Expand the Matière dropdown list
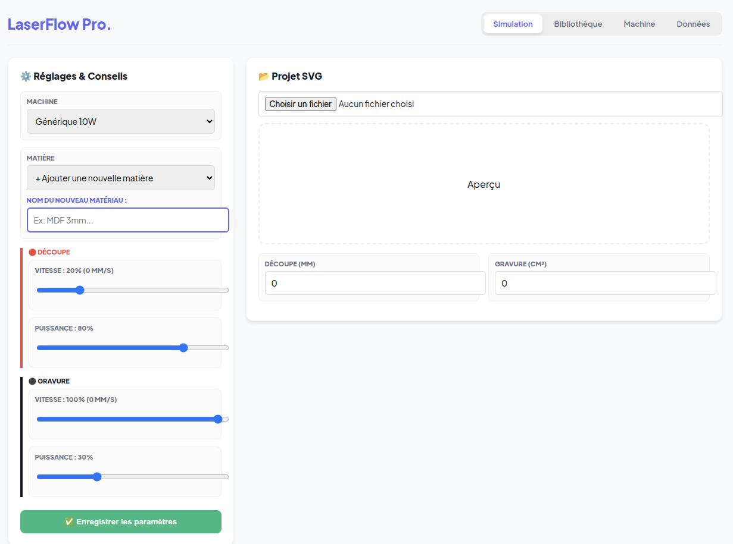 point(121,178)
